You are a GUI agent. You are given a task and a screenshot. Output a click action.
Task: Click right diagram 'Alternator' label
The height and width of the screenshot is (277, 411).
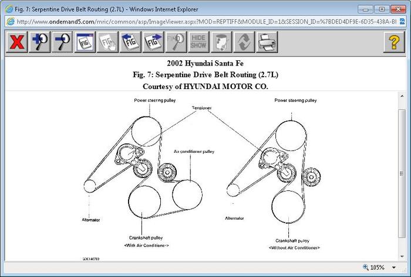tap(235, 218)
